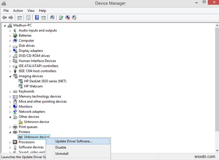
Task: Click Unknown device warning icon under Other devices
Action: 20,122
